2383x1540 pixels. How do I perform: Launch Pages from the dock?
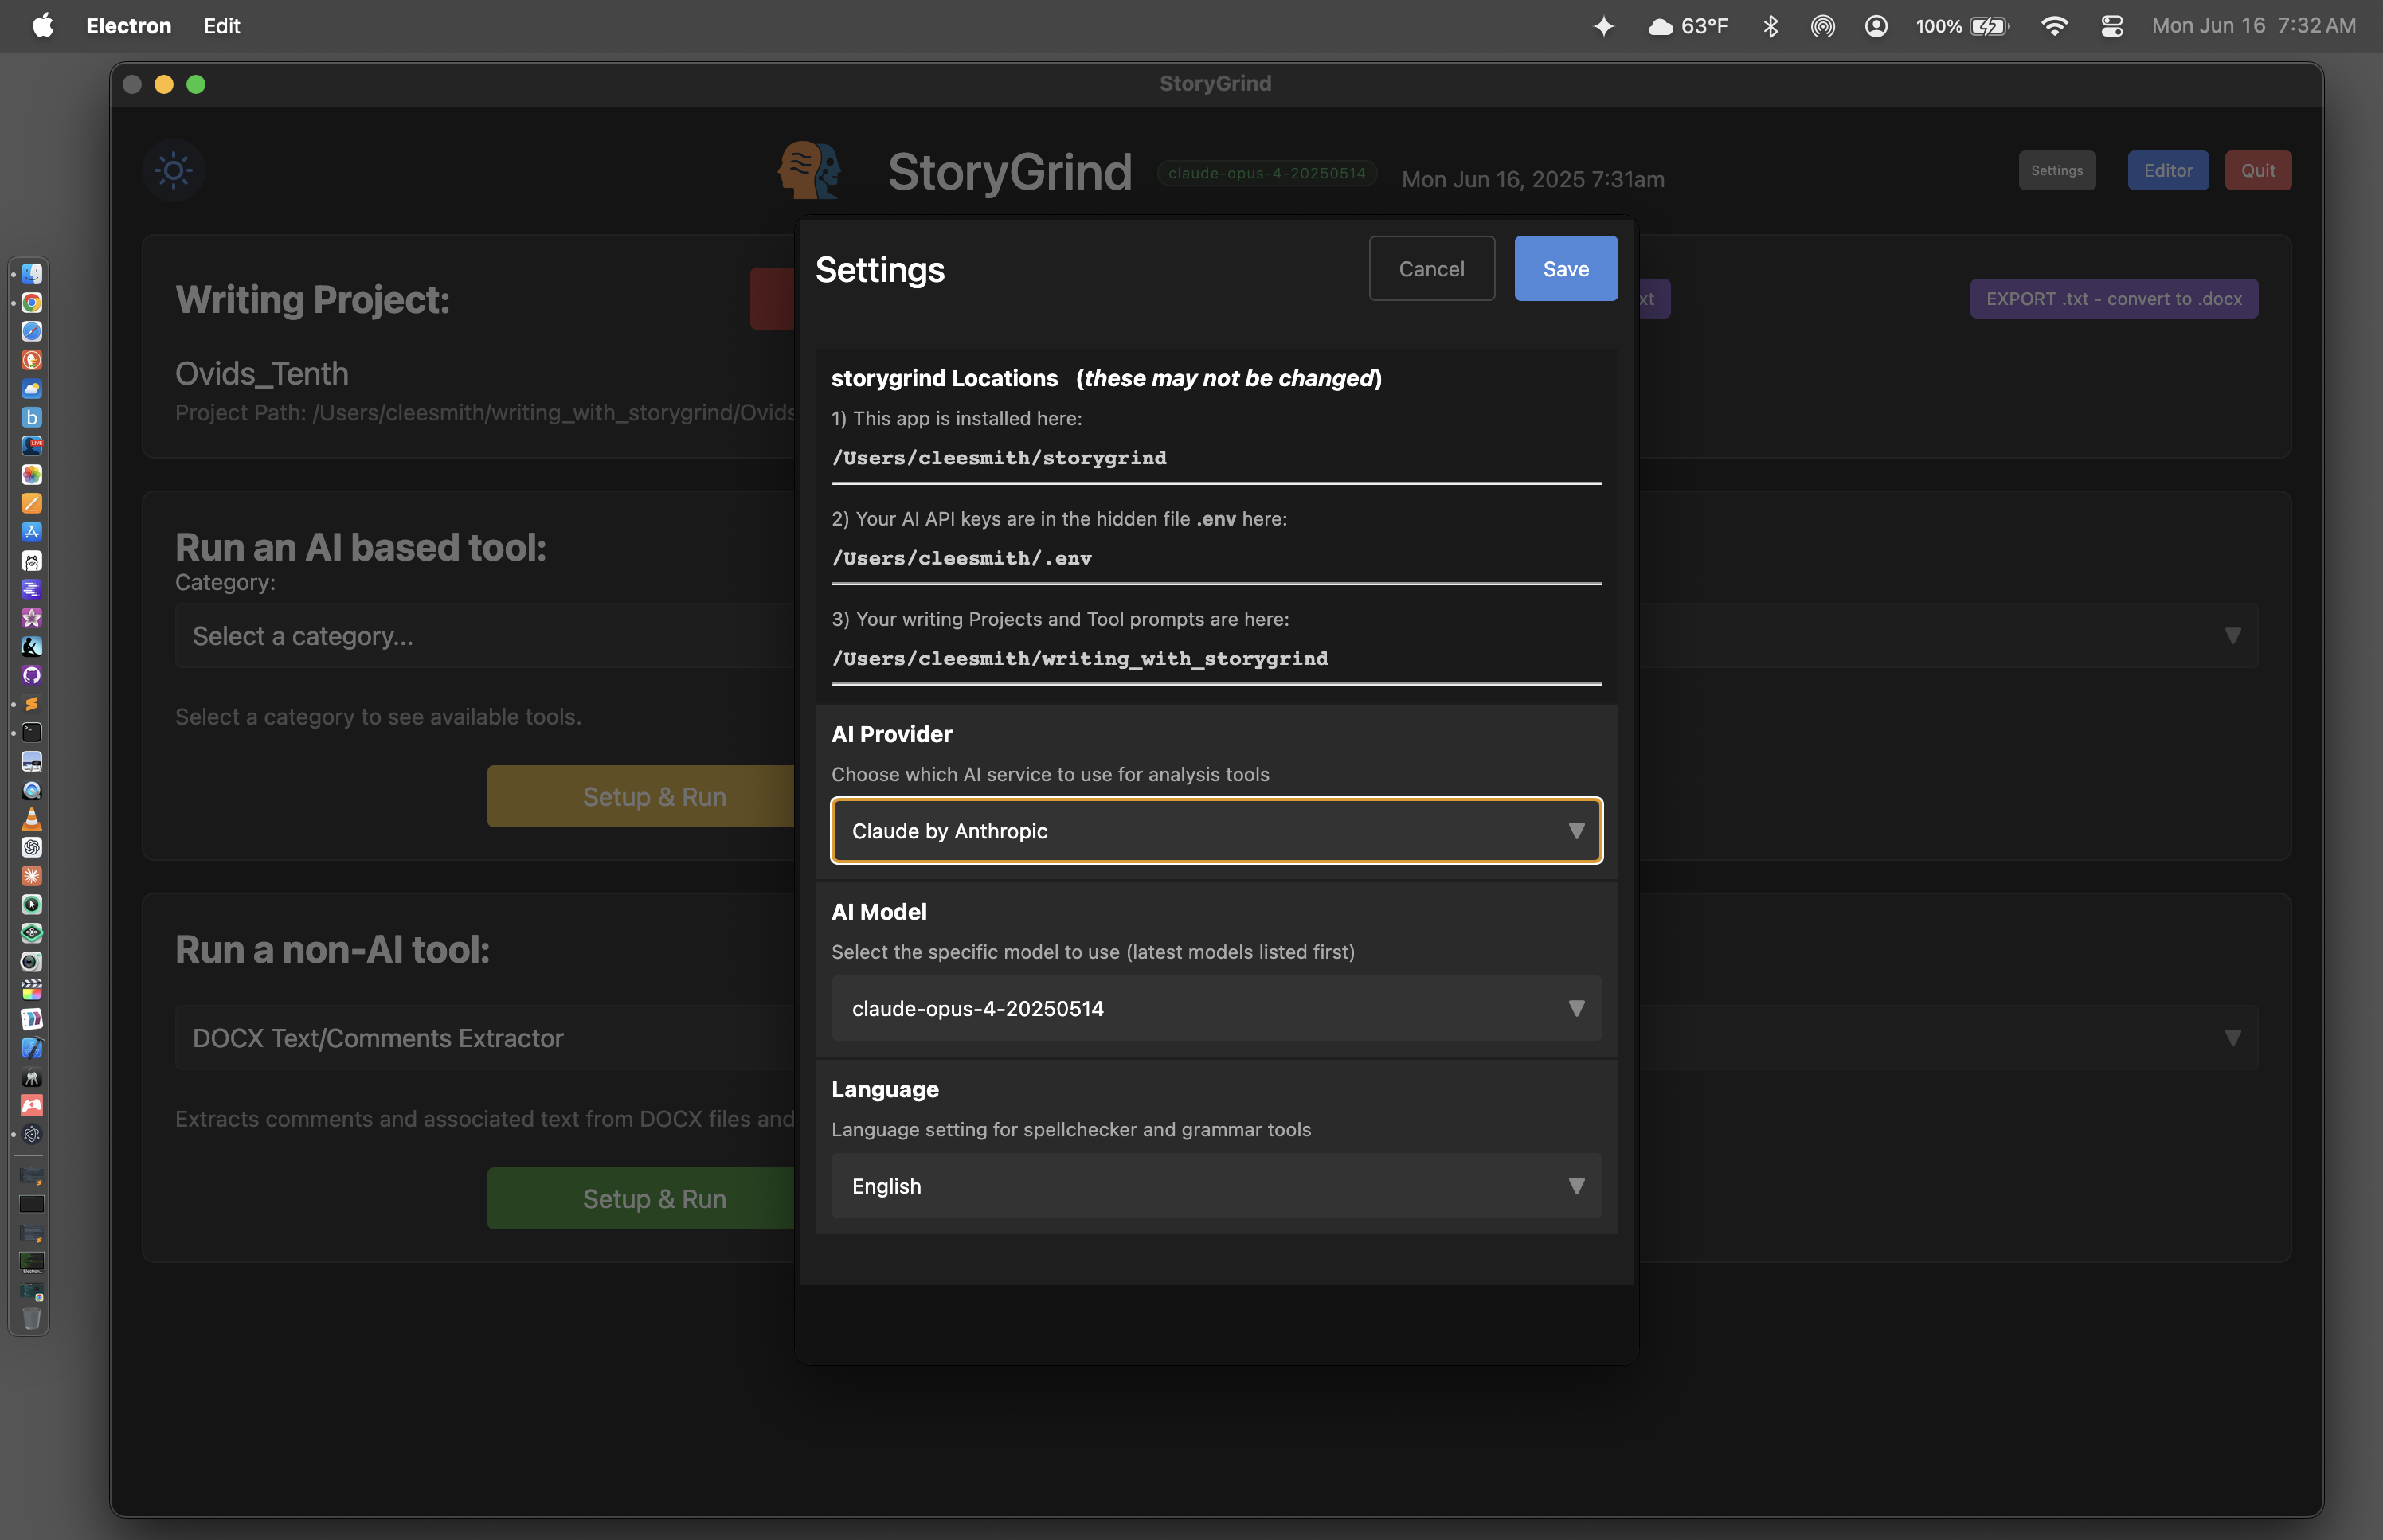tap(32, 503)
